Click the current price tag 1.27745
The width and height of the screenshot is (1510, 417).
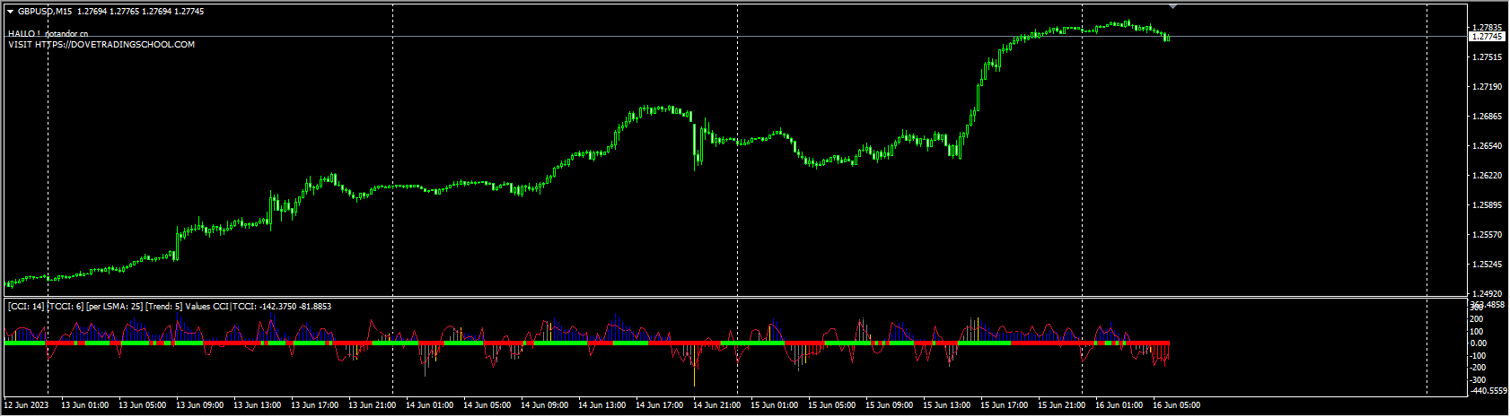(x=1488, y=37)
